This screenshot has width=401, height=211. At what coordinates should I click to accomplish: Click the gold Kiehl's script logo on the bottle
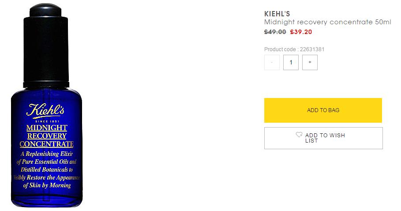[x=46, y=110]
